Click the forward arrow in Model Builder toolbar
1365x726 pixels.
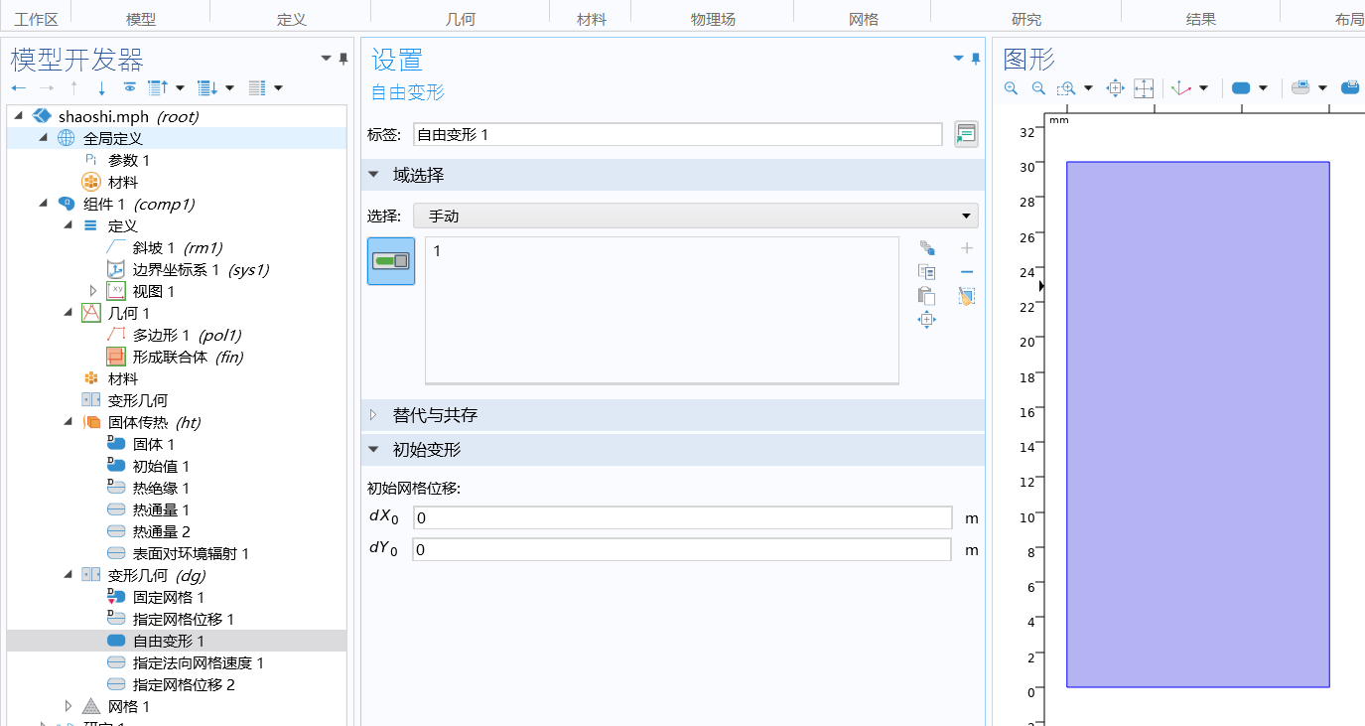click(47, 88)
